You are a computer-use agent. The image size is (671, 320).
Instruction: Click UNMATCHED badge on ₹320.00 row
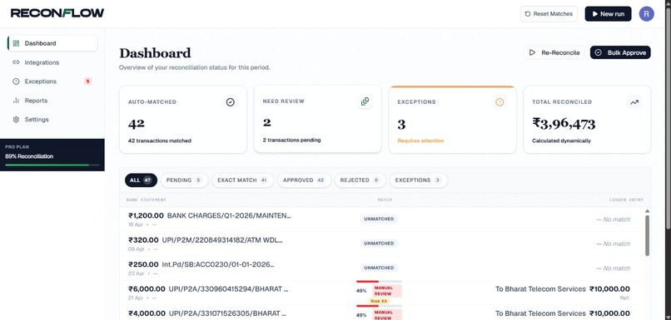click(379, 243)
